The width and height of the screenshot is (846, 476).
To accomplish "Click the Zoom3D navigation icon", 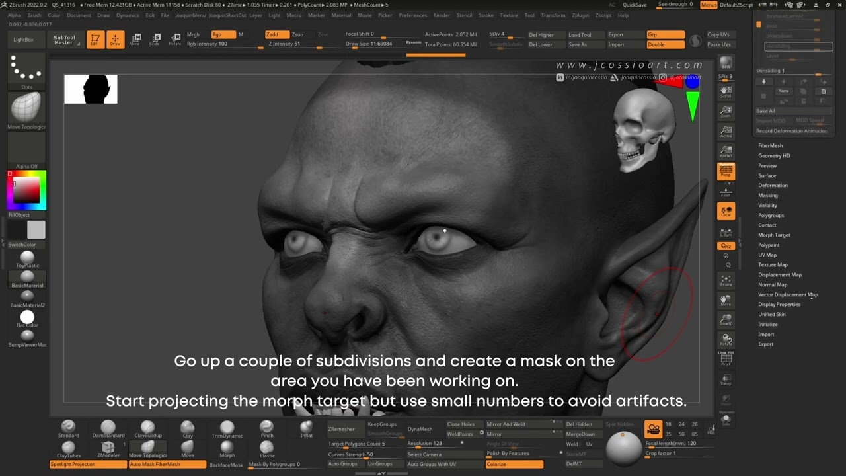I will coord(726,320).
